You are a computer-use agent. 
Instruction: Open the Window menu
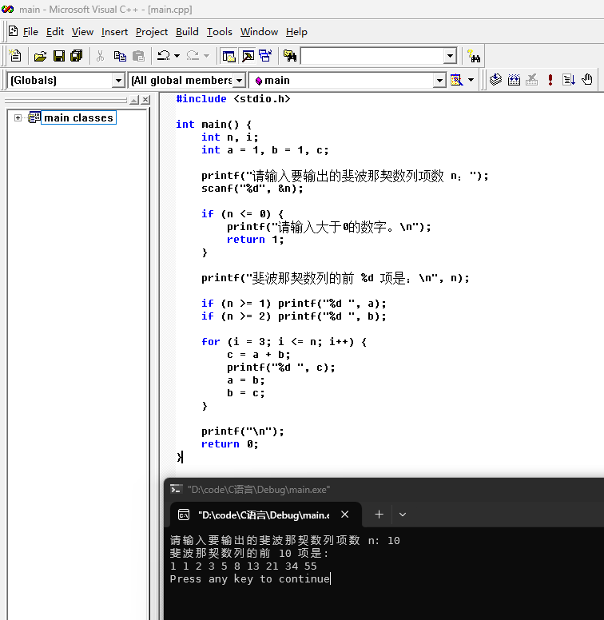coord(259,32)
